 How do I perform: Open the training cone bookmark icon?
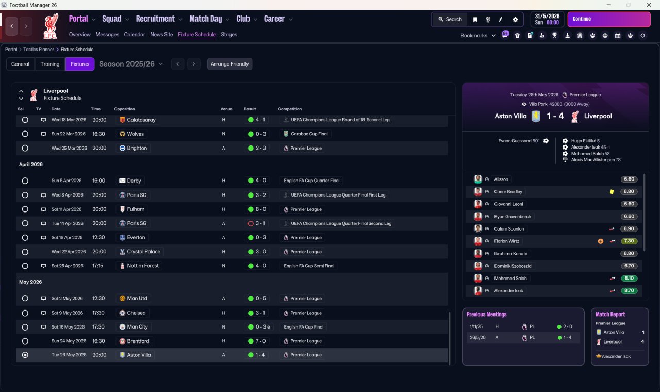tap(567, 36)
